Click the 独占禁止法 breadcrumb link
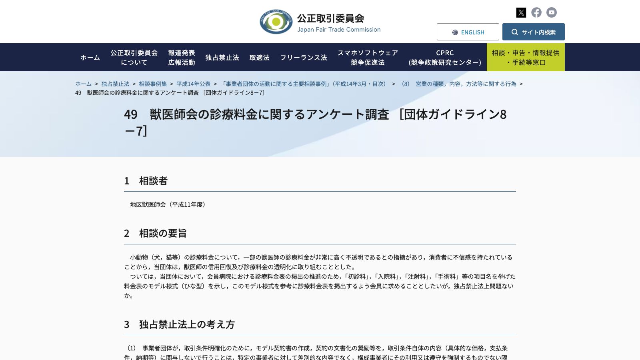Screen dimensions: 640x360 pos(115,84)
